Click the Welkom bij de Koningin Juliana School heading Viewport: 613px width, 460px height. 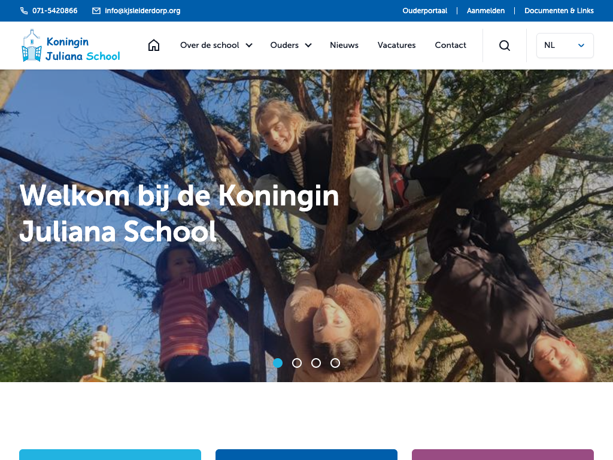coord(179,213)
